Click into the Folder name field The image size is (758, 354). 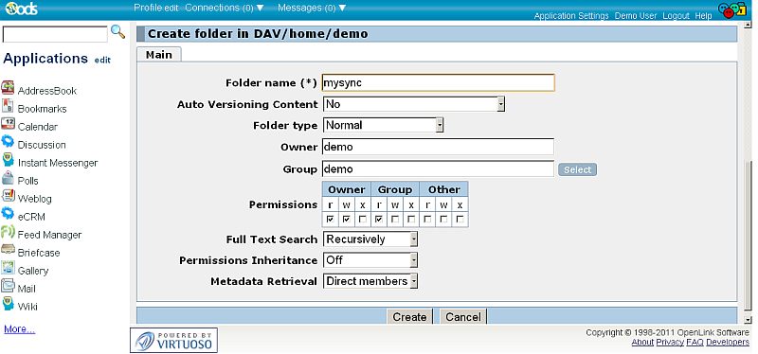[x=439, y=82]
